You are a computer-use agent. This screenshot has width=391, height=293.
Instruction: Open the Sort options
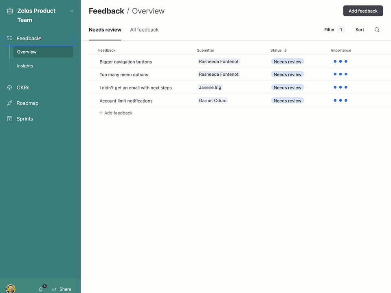pos(359,29)
